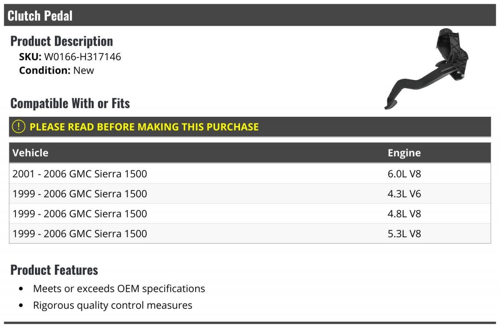The image size is (500, 328).
Task: Expand the PLEASE READ BEFORE MAKING THIS PURCHASE banner
Action: (144, 127)
